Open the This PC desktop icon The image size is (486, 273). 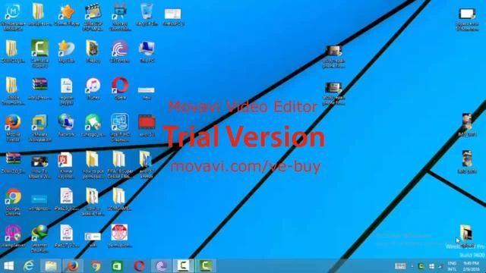point(147,52)
